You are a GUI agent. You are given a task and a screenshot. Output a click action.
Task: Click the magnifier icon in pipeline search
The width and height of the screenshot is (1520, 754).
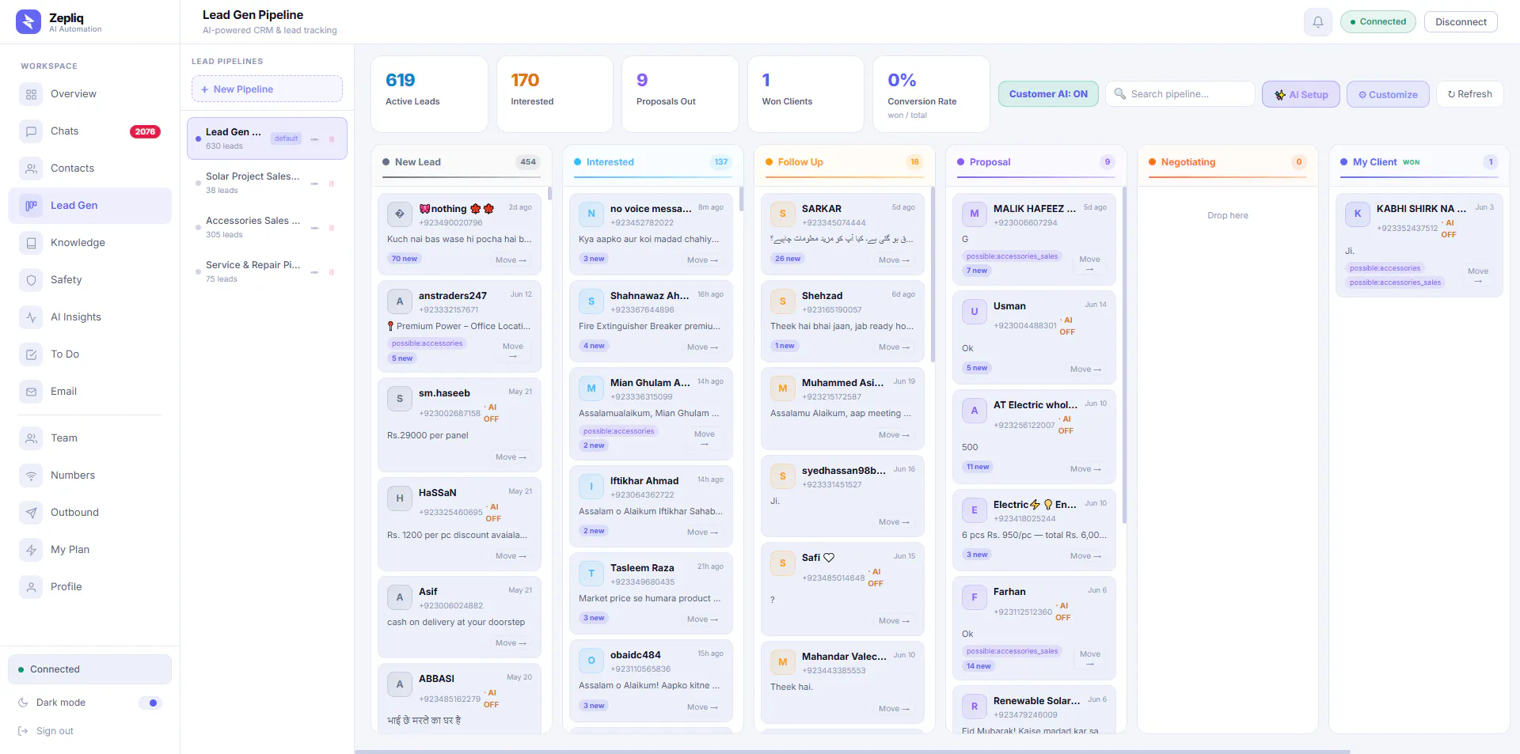tap(1120, 94)
